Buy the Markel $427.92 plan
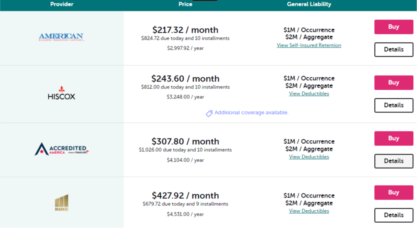The image size is (417, 228). tap(393, 192)
